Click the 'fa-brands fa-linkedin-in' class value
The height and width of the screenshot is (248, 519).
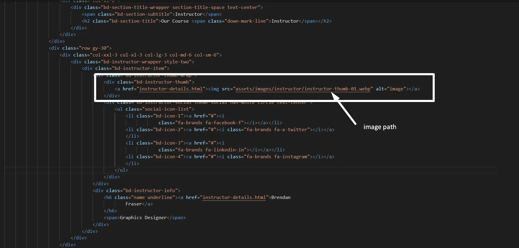pyautogui.click(x=211, y=150)
